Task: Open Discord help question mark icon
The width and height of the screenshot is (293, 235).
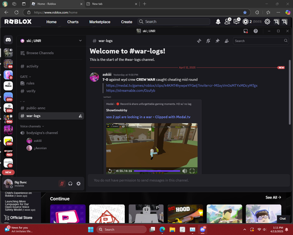Action: click(255, 31)
